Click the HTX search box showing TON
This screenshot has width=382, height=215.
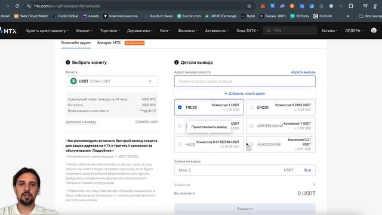coord(290,30)
